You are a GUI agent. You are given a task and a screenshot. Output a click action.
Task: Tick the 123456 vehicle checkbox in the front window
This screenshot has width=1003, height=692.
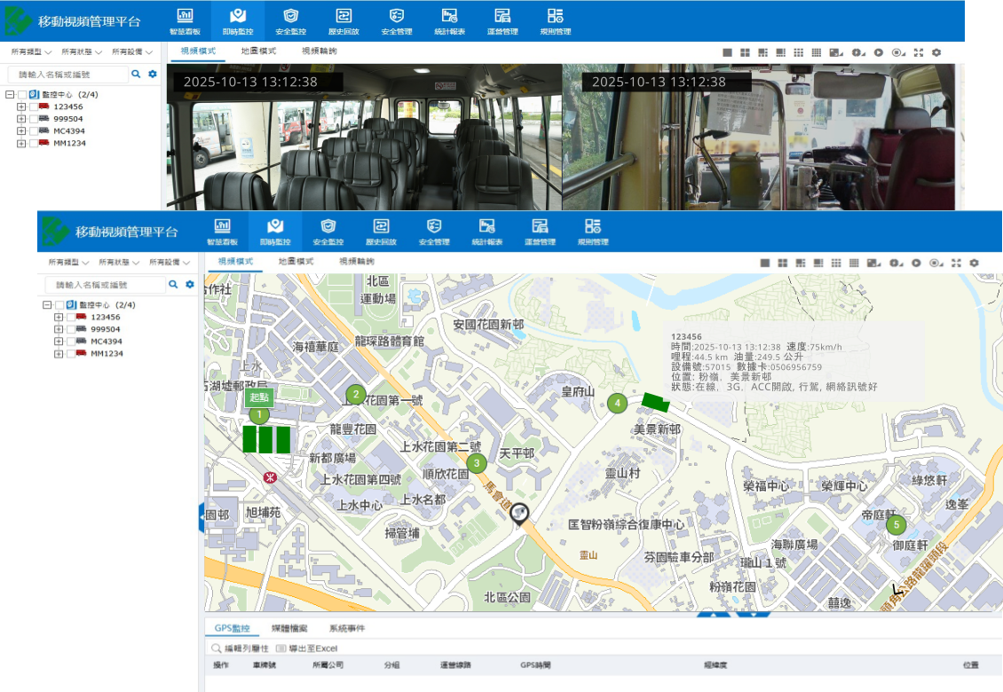[71, 317]
